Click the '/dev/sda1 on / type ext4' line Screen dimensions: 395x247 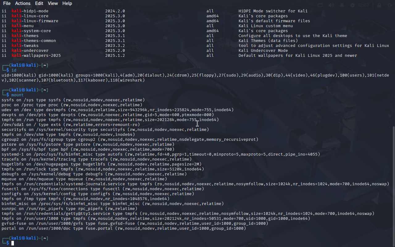click(71, 125)
